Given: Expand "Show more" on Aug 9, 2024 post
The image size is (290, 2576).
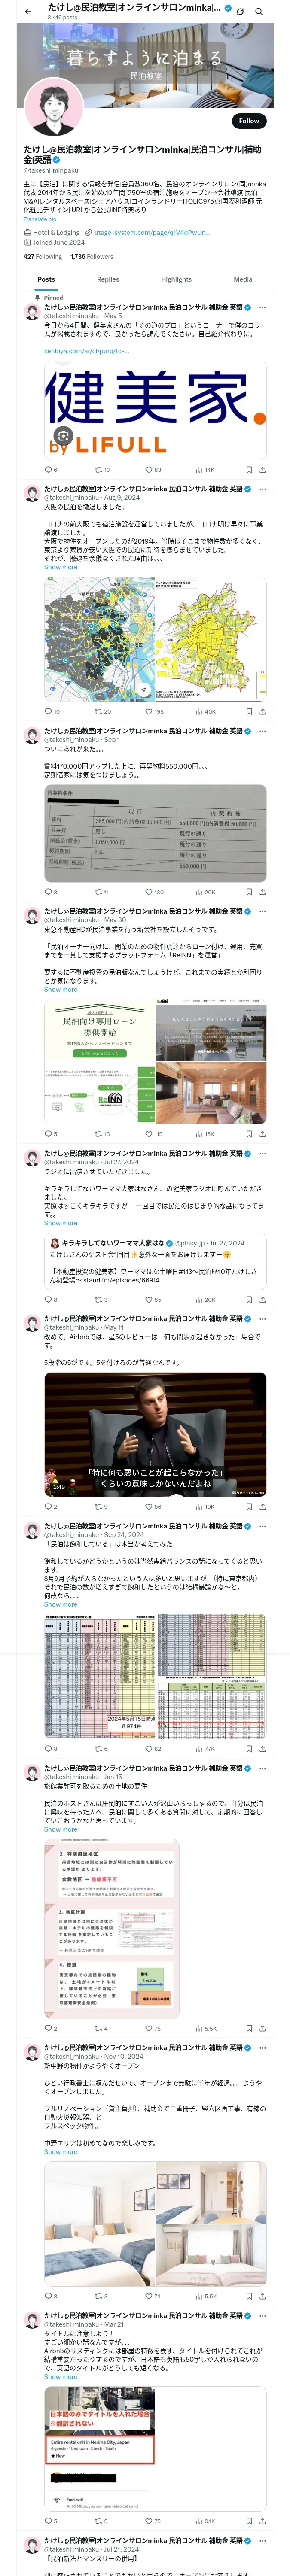Looking at the screenshot, I should point(60,567).
